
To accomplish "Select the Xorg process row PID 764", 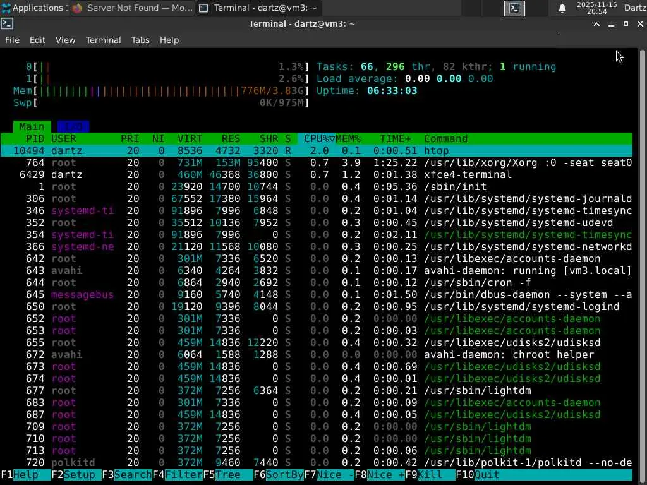I will point(317,162).
